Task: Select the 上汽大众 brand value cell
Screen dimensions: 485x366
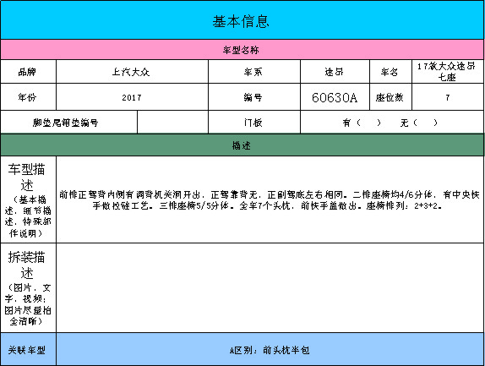Action: coord(132,72)
